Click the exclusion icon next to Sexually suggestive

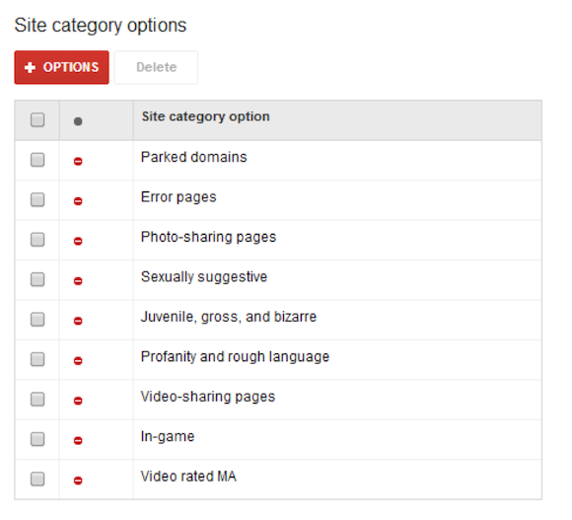[78, 281]
